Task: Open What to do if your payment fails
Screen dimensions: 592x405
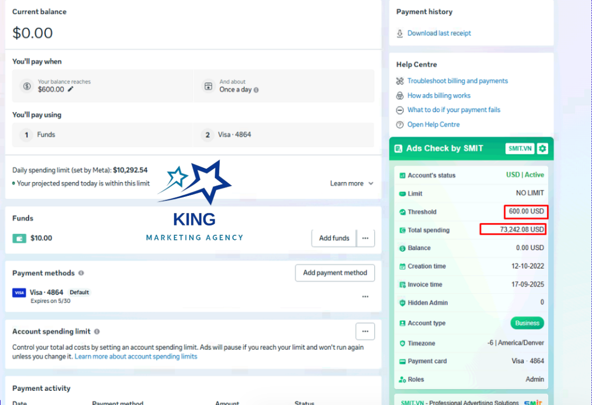Action: pyautogui.click(x=454, y=110)
